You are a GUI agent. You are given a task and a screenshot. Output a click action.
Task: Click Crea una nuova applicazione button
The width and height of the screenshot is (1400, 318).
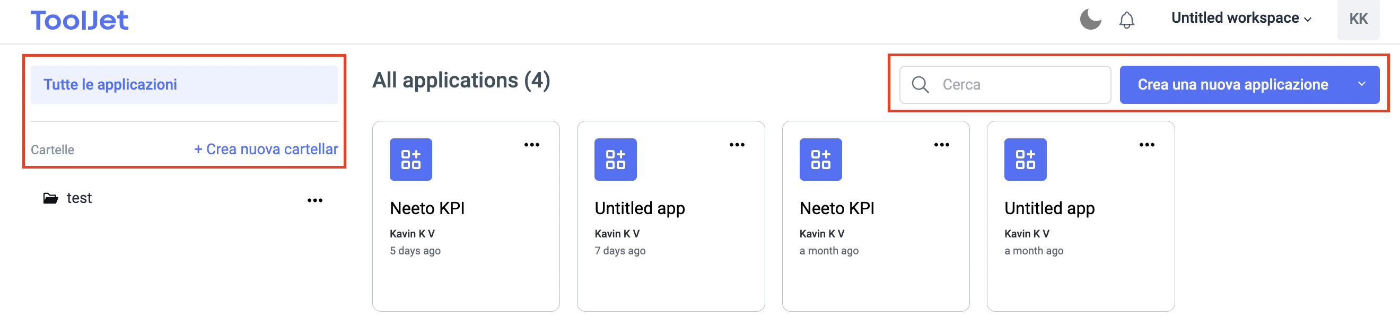point(1232,85)
